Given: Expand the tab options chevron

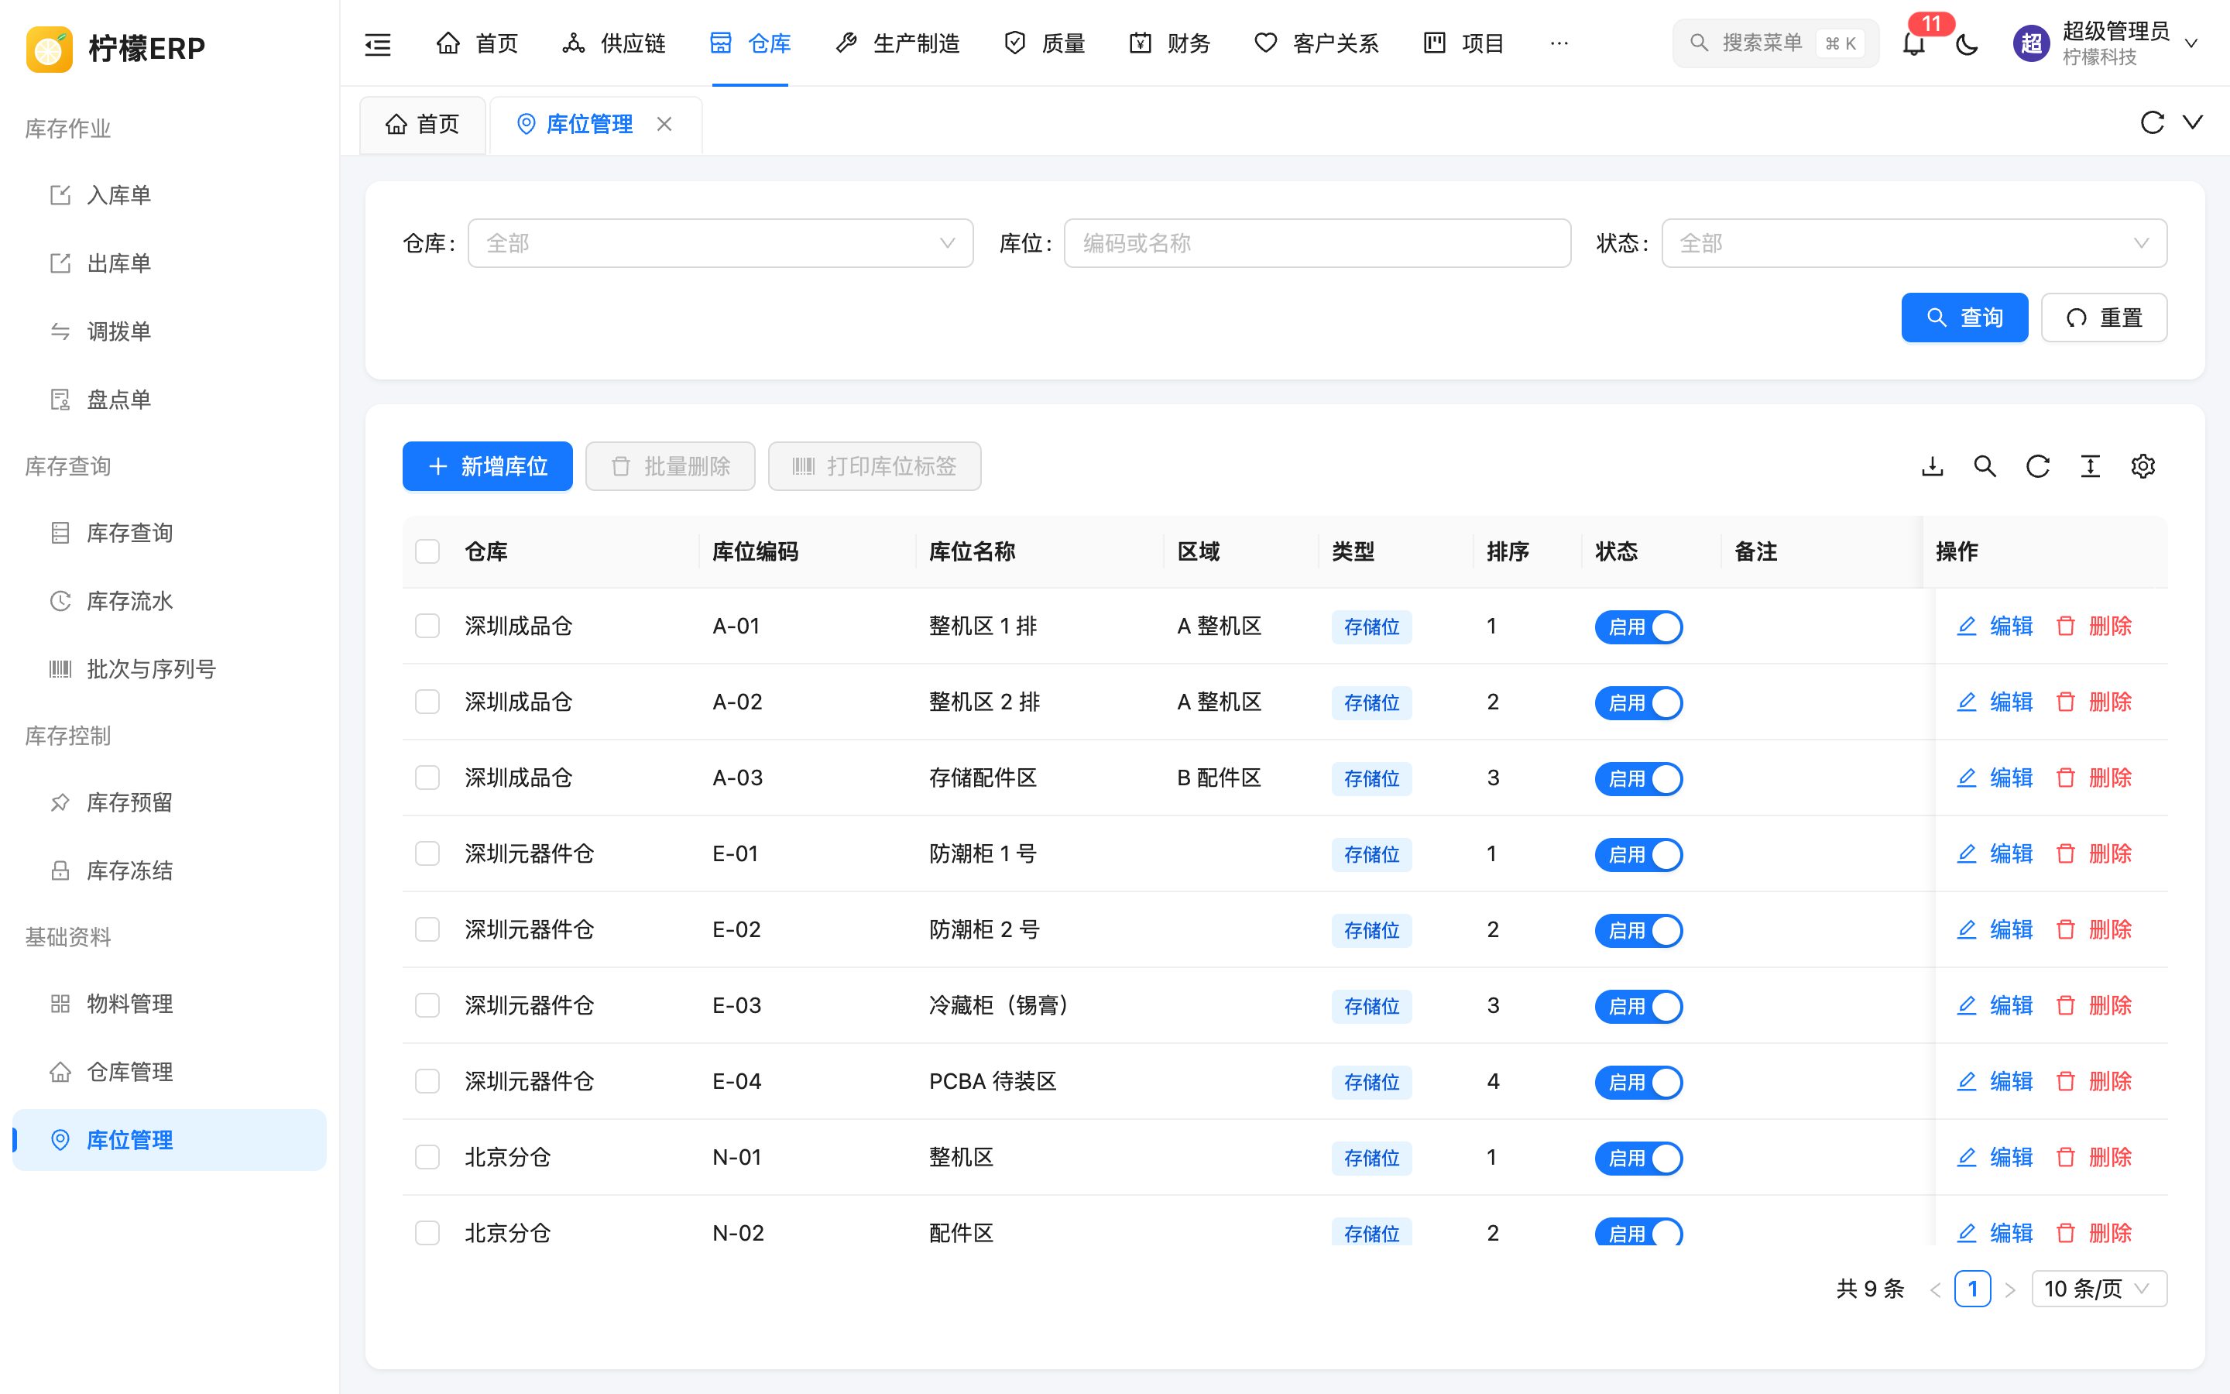Looking at the screenshot, I should point(2193,122).
